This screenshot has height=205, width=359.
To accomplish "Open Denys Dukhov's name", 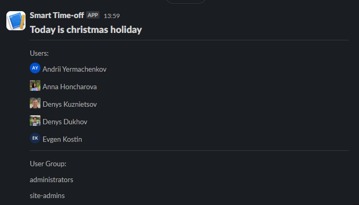I will (x=65, y=122).
